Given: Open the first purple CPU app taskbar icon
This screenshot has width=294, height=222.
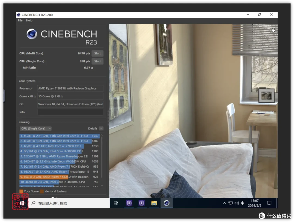Looking at the screenshot, I should pyautogui.click(x=129, y=203).
